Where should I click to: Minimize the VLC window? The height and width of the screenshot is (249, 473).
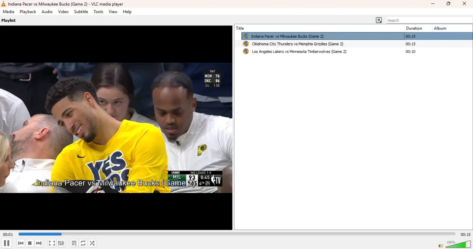(x=433, y=4)
